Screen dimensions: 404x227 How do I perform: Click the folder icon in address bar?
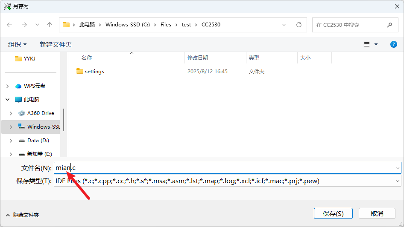point(66,25)
